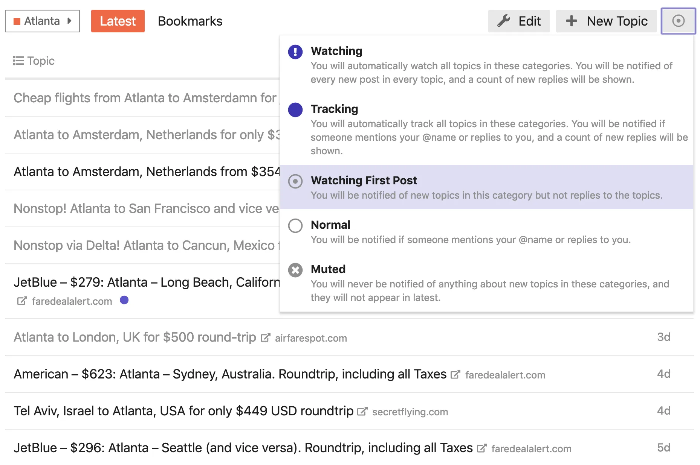Click the orange Atlanta category color square
700x465 pixels.
tap(17, 21)
